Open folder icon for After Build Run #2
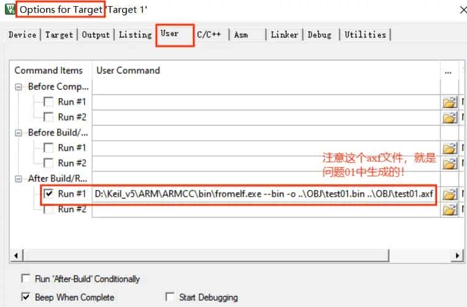 click(x=449, y=210)
